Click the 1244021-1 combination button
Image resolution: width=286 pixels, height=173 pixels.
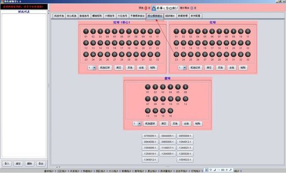point(185,148)
